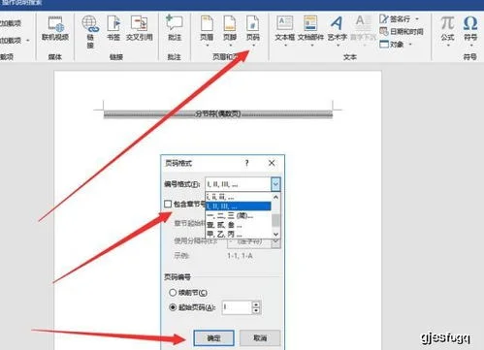Insert online video (联机视频)

pyautogui.click(x=55, y=28)
